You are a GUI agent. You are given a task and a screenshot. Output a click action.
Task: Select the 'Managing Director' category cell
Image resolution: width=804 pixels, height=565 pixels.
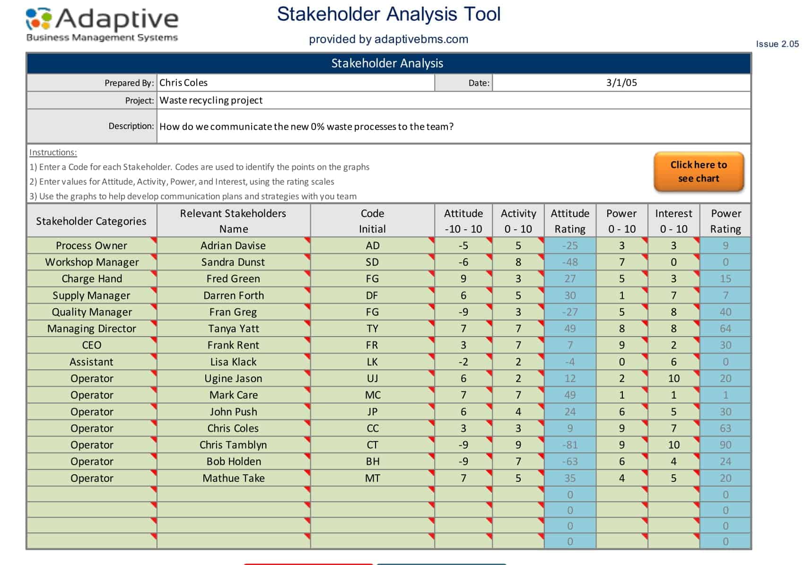pyautogui.click(x=91, y=329)
